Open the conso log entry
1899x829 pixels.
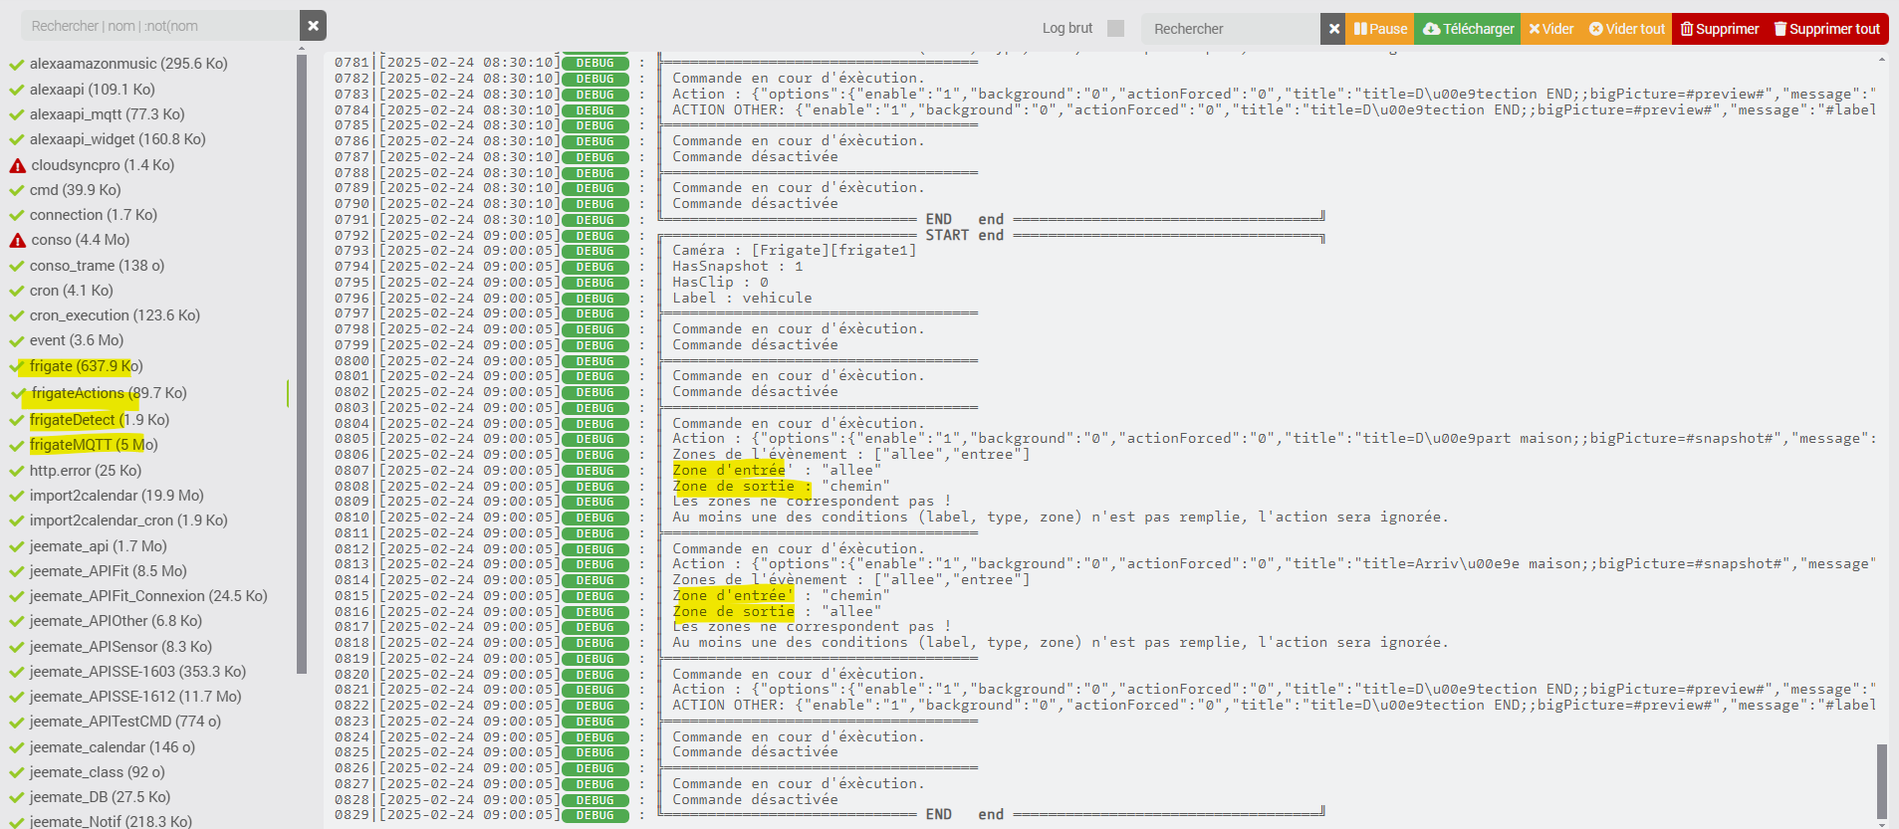(80, 240)
